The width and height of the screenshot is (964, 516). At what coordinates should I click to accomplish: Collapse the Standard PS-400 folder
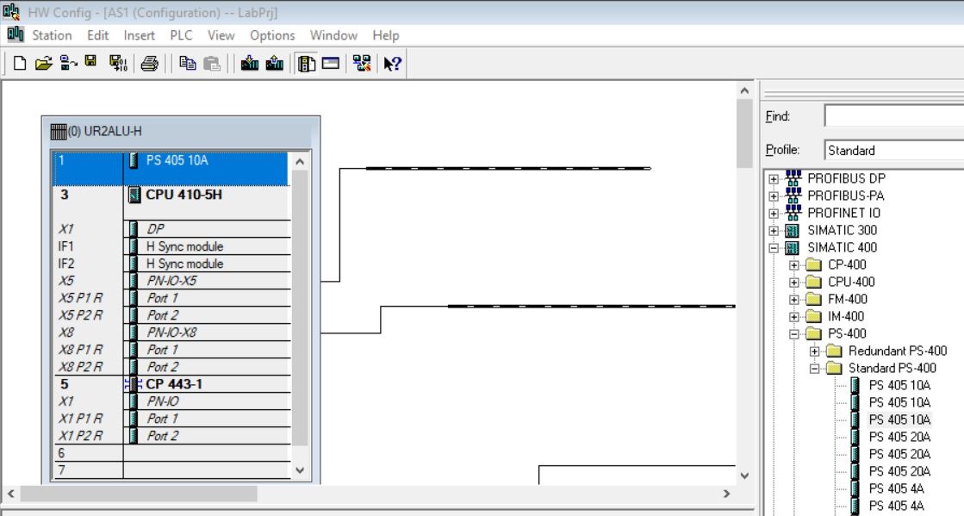[815, 369]
